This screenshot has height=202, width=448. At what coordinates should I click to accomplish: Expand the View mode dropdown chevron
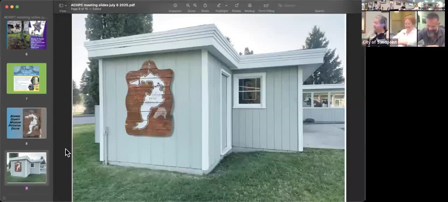click(x=65, y=6)
